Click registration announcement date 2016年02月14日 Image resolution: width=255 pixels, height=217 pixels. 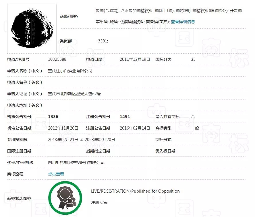[134, 128]
